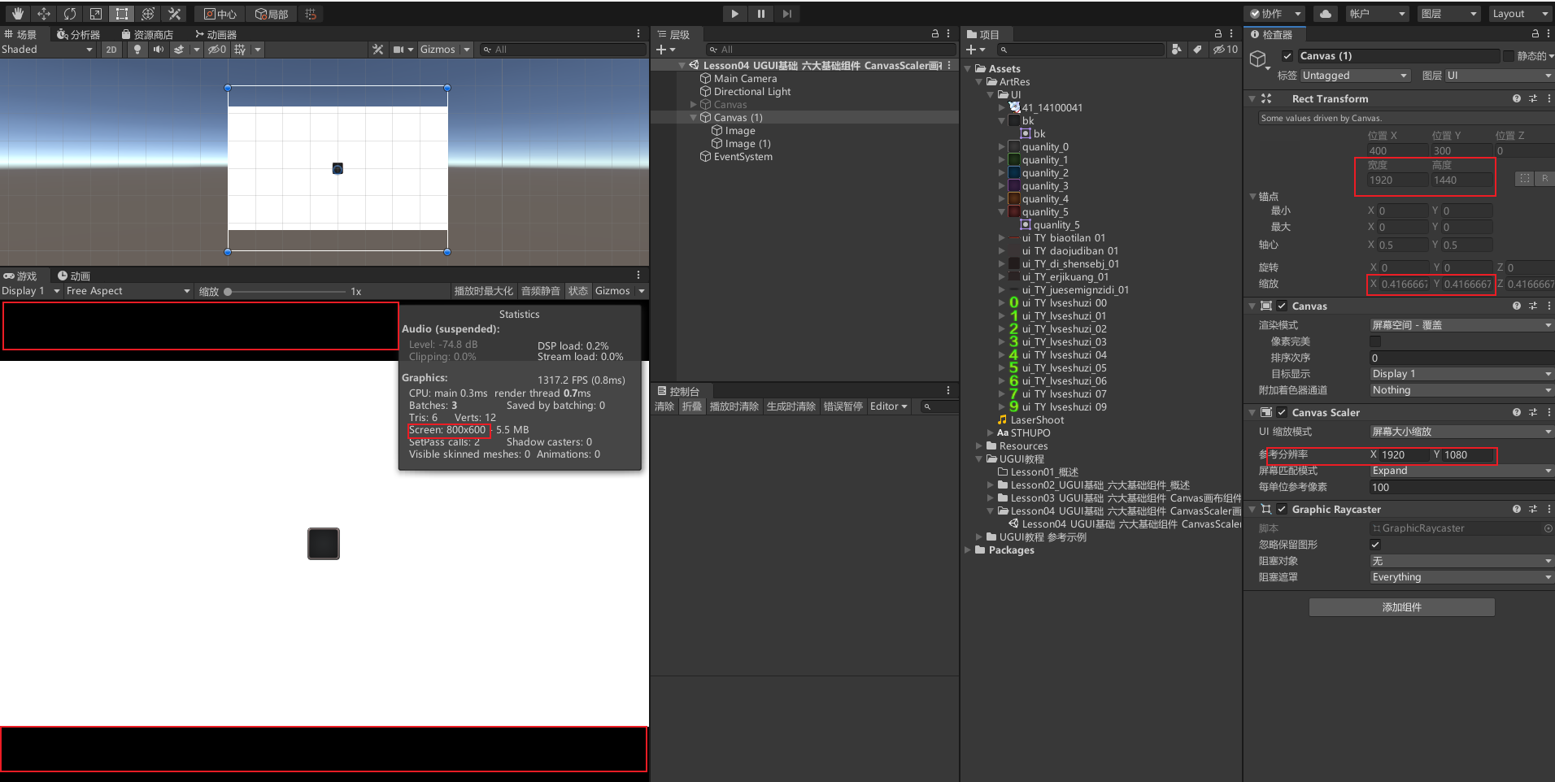Toggle static checkbox for Canvas (1)
Screen dimensions: 1555x782
coord(1509,56)
